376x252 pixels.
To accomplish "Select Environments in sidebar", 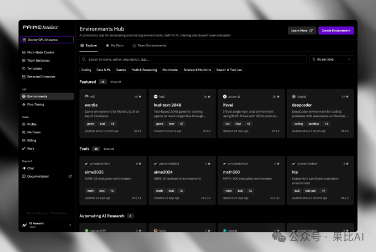I will [x=47, y=96].
